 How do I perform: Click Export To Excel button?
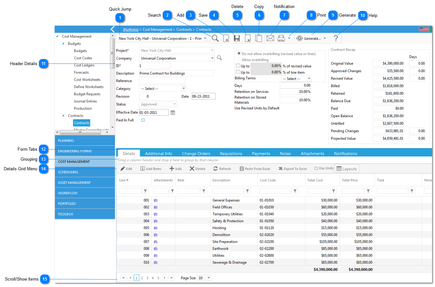pyautogui.click(x=293, y=169)
